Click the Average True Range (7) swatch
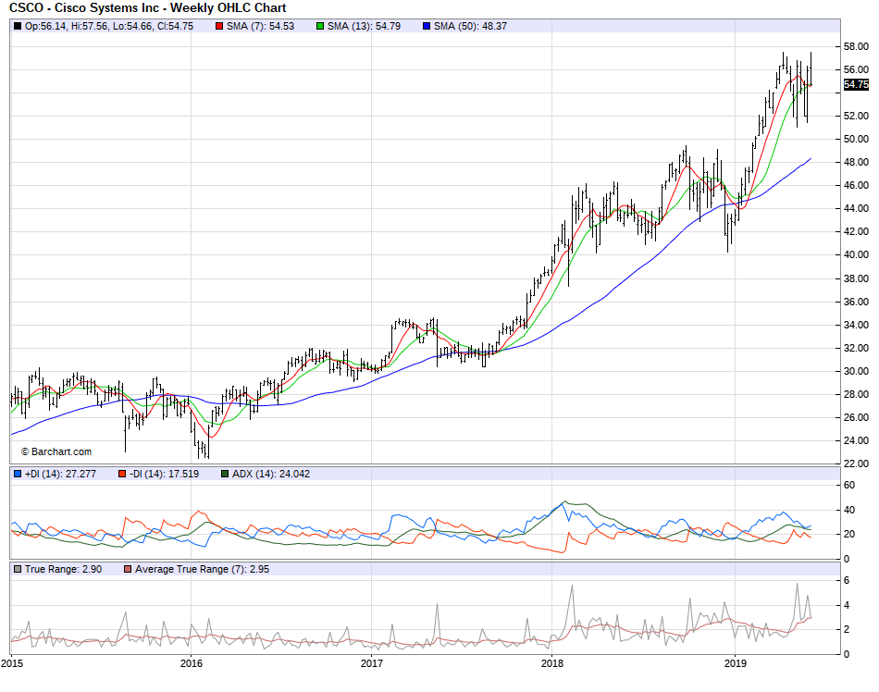The height and width of the screenshot is (692, 879). point(129,569)
